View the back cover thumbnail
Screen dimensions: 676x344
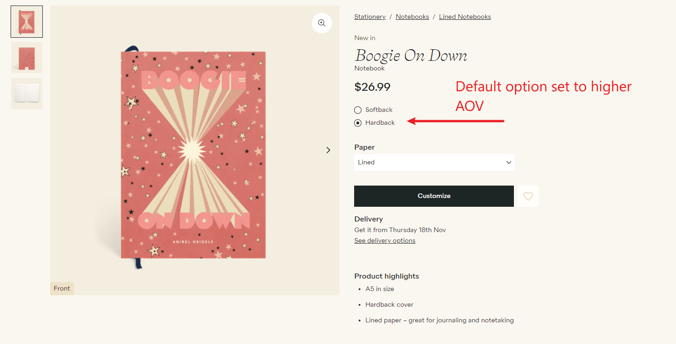[x=27, y=58]
